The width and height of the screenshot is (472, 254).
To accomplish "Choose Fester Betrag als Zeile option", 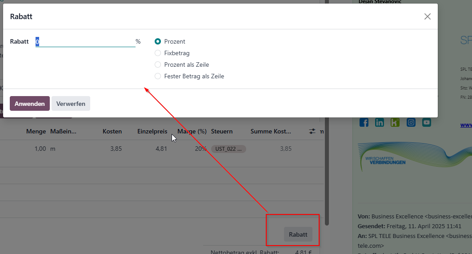I will [158, 76].
